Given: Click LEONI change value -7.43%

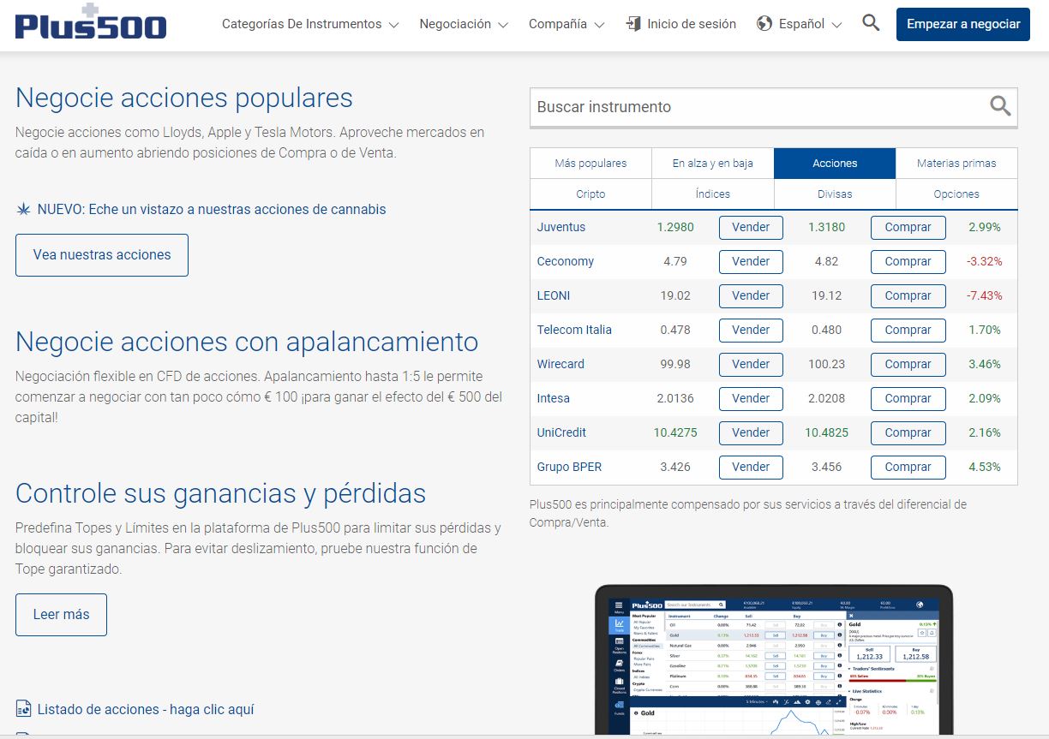Looking at the screenshot, I should click(x=985, y=295).
